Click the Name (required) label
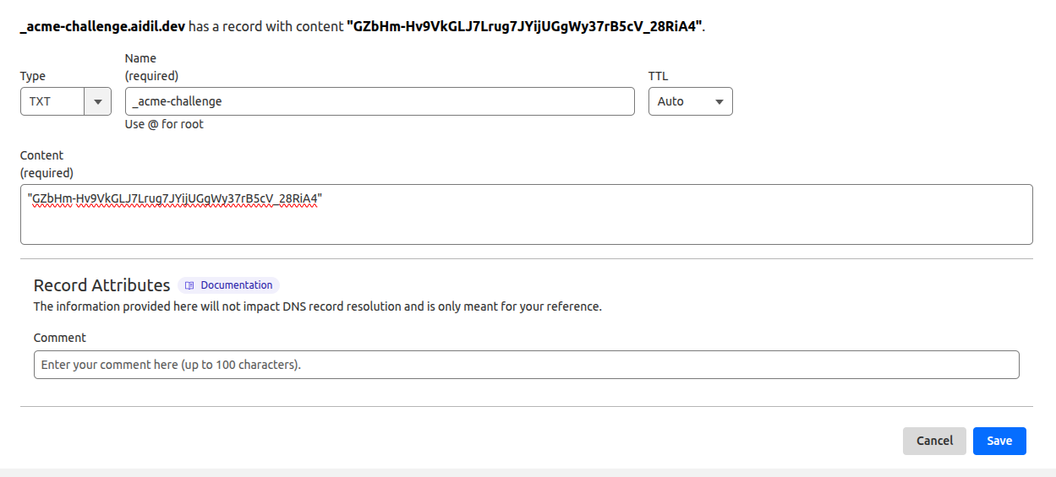 pyautogui.click(x=151, y=68)
